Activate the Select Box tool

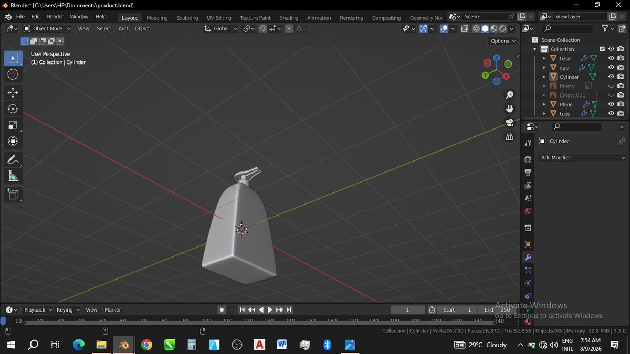[13, 58]
